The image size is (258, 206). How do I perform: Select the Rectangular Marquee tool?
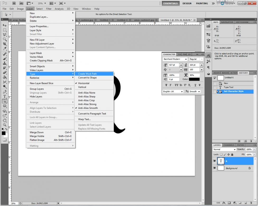4,30
